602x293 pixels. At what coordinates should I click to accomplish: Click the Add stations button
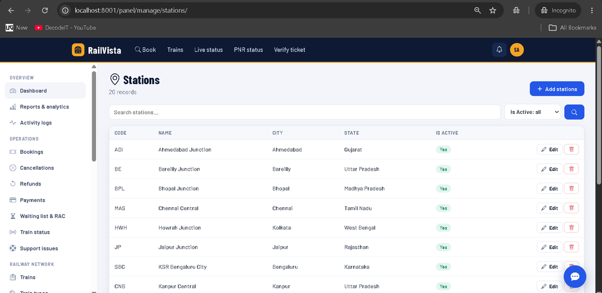(x=557, y=89)
